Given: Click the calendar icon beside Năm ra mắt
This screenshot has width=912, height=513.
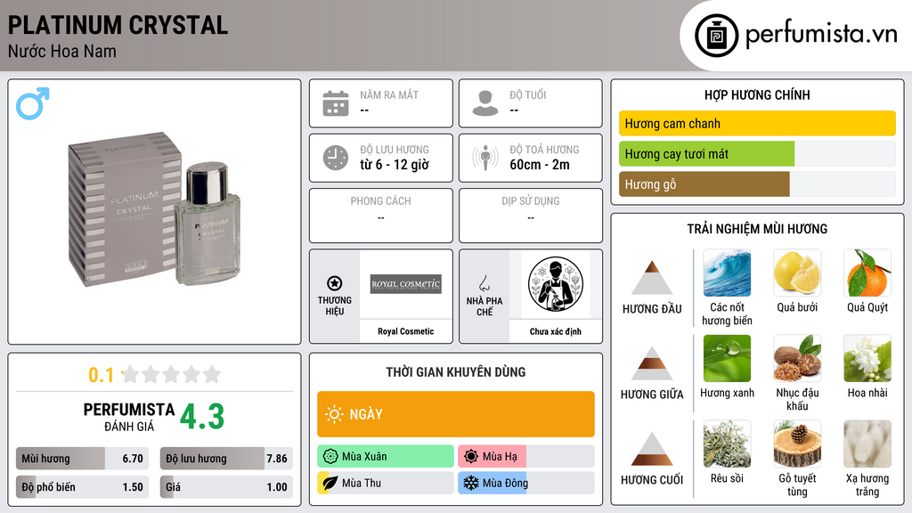Looking at the screenshot, I should click(336, 103).
